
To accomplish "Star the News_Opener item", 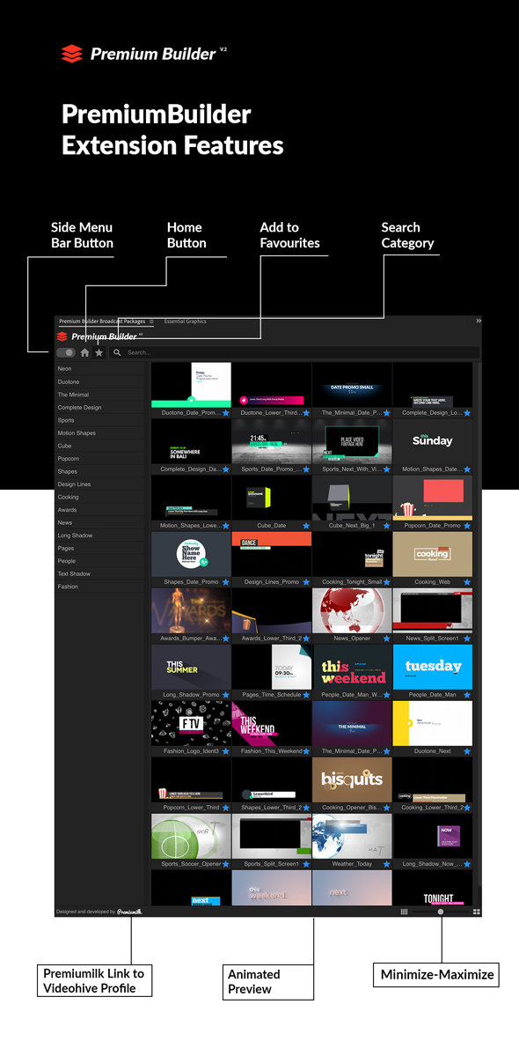I will coord(386,639).
